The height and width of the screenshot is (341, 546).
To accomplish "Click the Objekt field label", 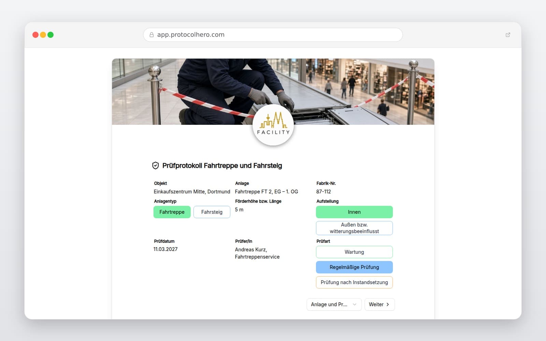I will coord(160,183).
